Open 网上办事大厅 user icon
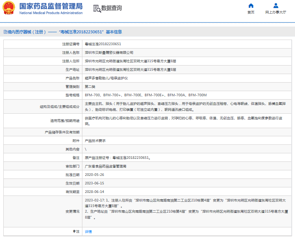 [x=276, y=6]
